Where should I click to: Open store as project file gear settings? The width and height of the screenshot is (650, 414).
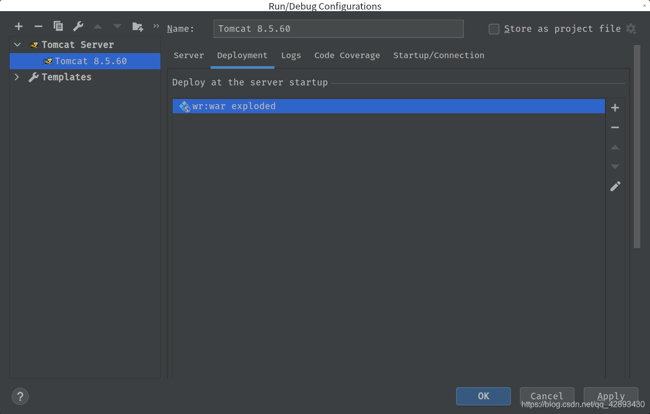[x=631, y=29]
